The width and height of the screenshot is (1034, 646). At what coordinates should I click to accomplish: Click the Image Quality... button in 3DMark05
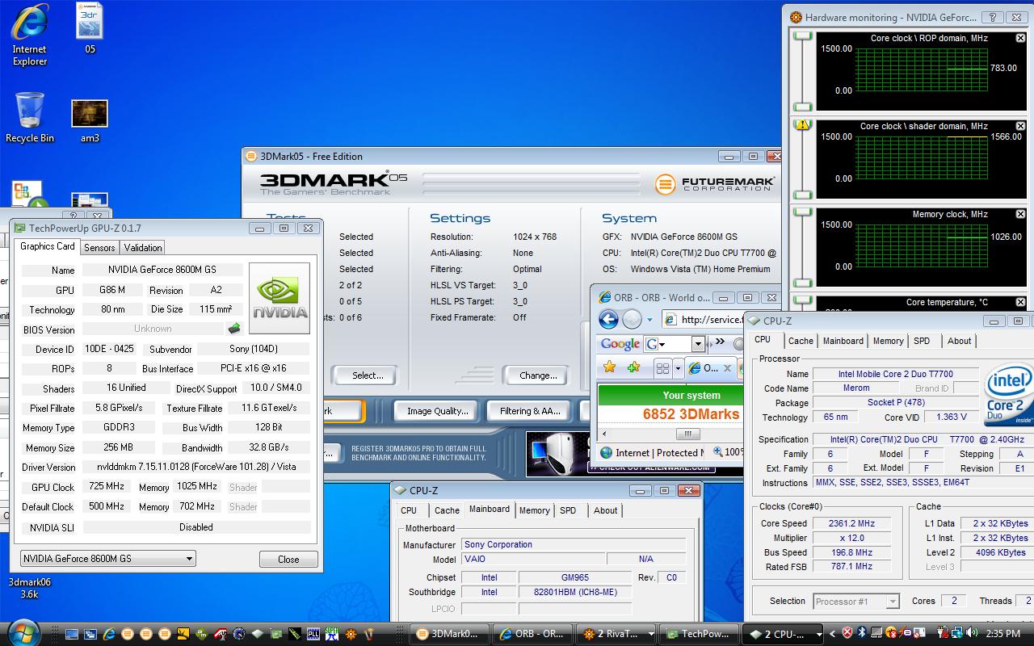(x=437, y=411)
